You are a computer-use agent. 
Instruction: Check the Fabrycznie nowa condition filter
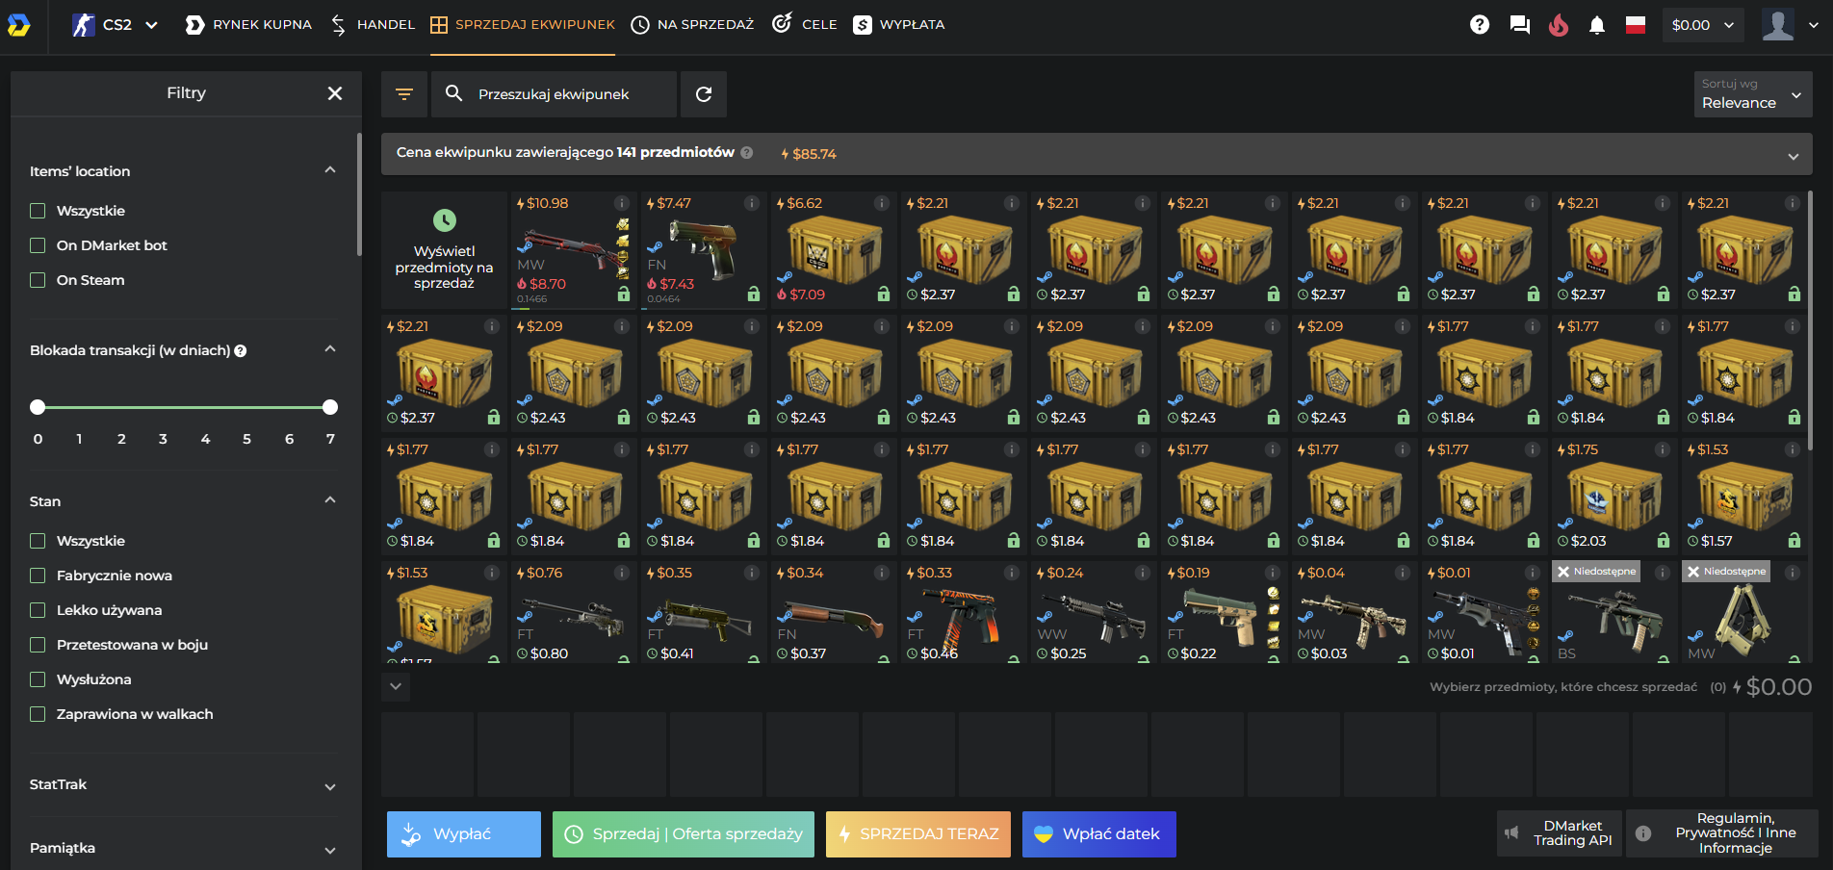coord(38,576)
